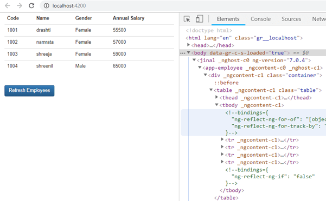Toggle the device toolbar icon
The width and height of the screenshot is (326, 201).
coord(199,19)
